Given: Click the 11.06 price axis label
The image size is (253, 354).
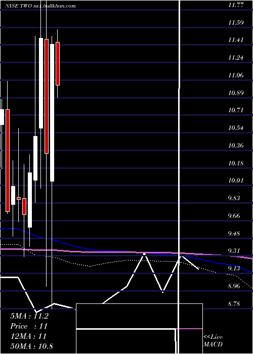Looking at the screenshot, I should point(236,75).
